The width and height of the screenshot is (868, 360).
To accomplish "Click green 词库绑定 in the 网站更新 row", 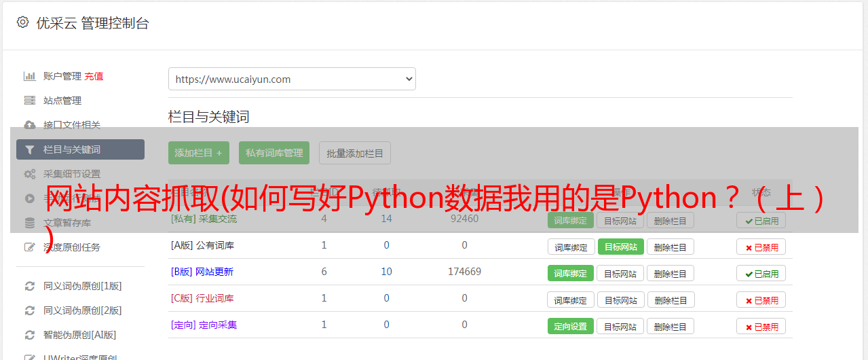I will click(571, 273).
